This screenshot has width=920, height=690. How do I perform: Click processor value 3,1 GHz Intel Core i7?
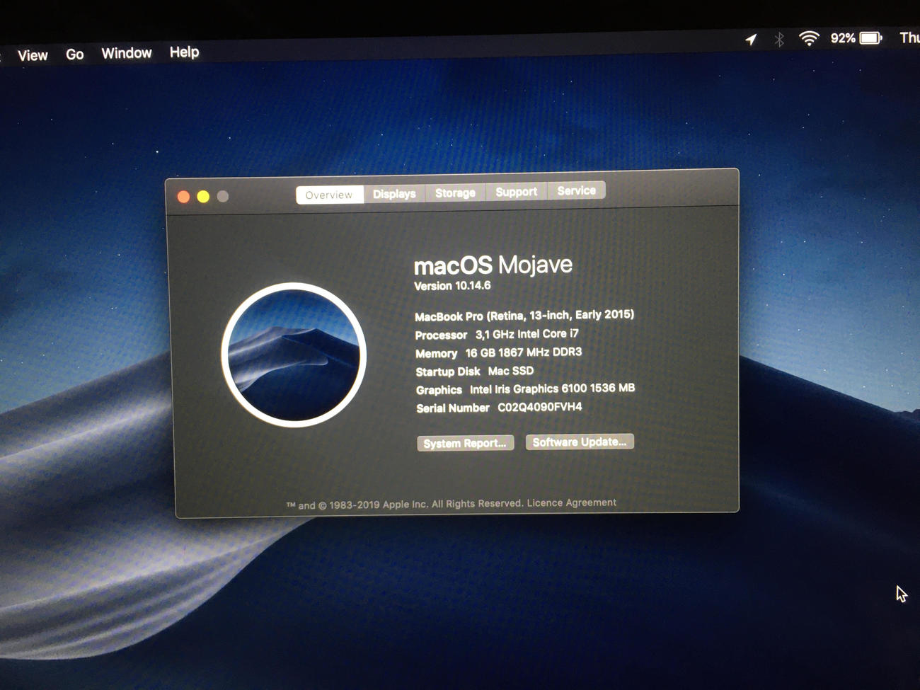coord(527,334)
